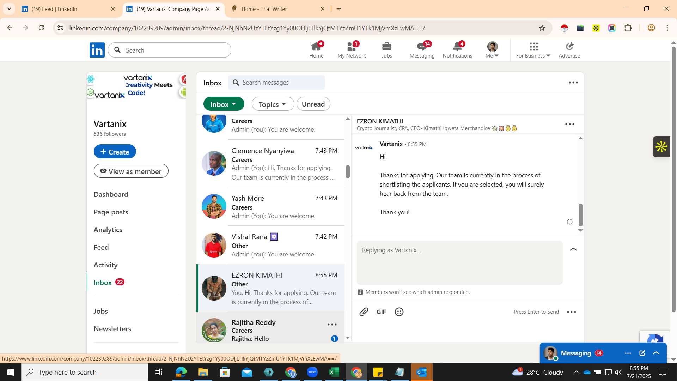Open Windows Start menu
Screen dimensions: 677x381
(x=10, y=372)
